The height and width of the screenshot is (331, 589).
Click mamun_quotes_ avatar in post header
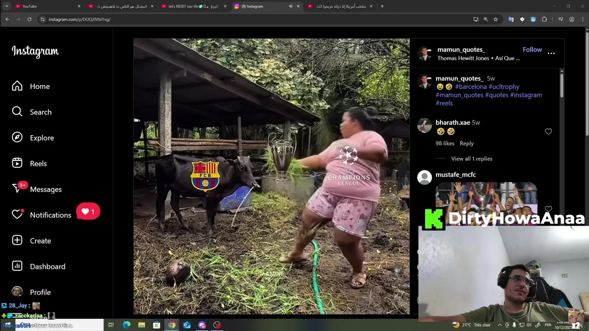(425, 54)
